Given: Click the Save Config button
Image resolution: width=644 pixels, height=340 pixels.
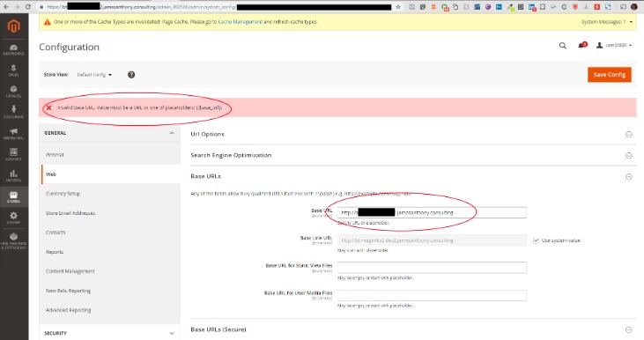Looking at the screenshot, I should pos(609,75).
